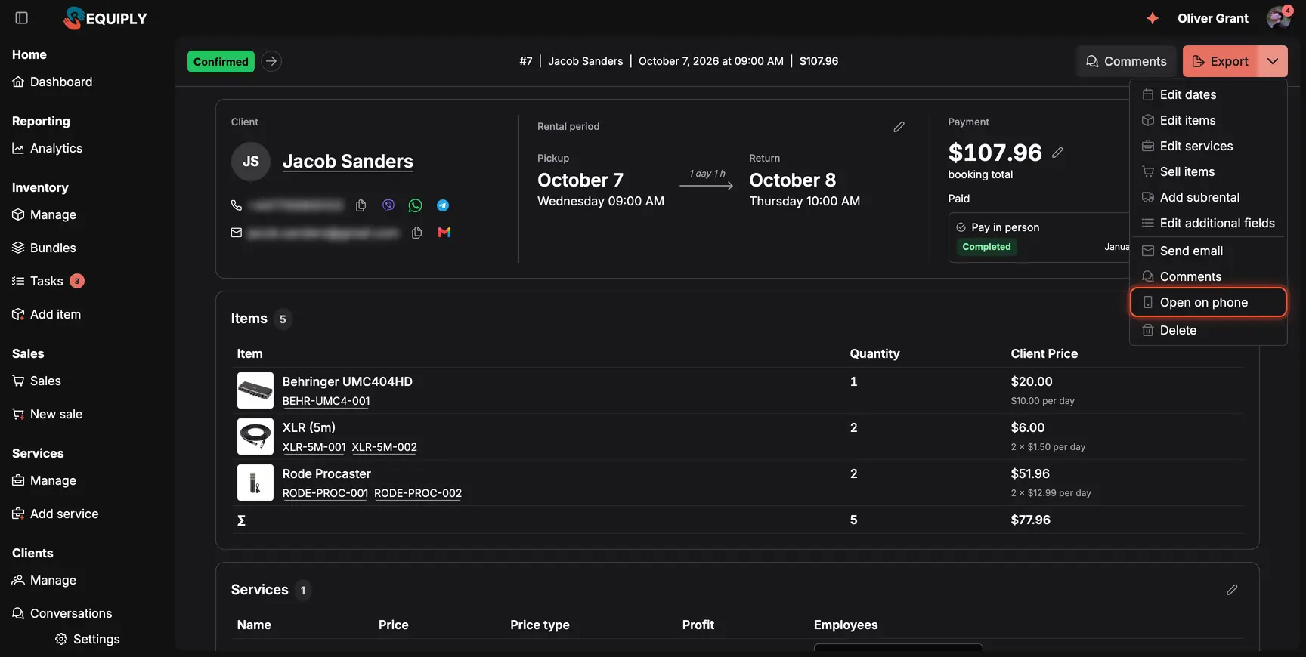Edit booking total pencil icon
Screen dimensions: 1306x657
click(1057, 153)
